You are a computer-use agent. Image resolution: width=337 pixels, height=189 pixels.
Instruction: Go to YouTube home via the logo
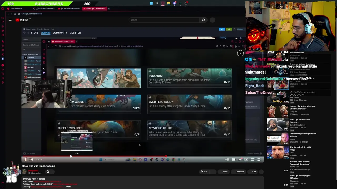[x=22, y=20]
